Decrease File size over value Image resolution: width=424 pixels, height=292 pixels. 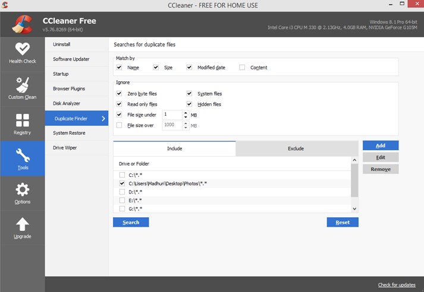(186, 128)
